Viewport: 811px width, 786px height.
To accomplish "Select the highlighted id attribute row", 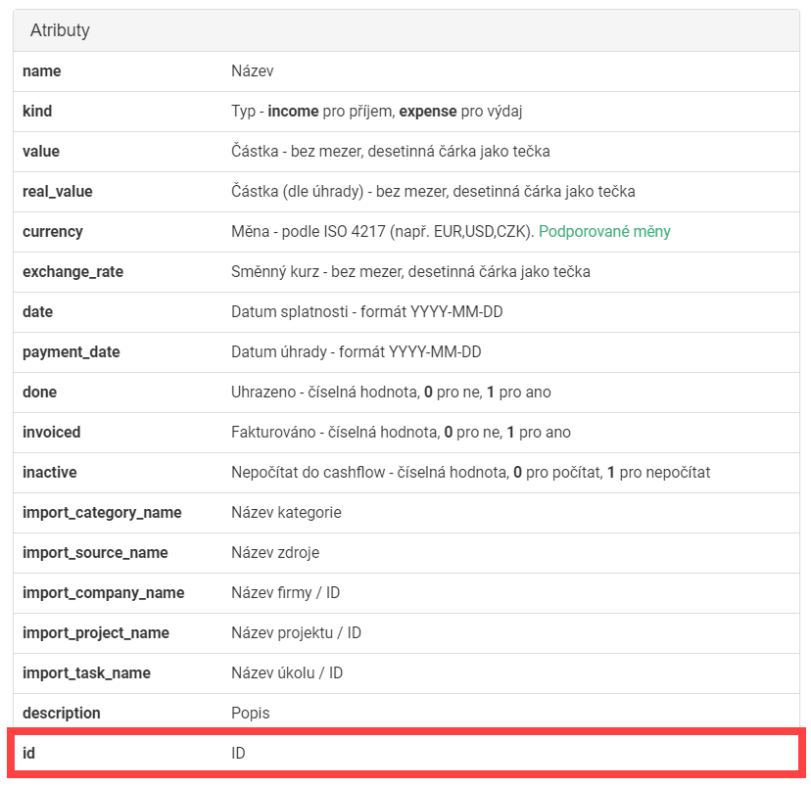I will 405,754.
